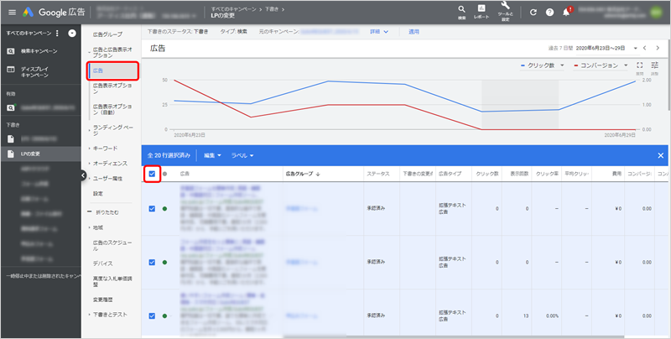This screenshot has height=339, width=671.
Task: Open the 編集 dropdown in blue bar
Action: click(x=213, y=155)
